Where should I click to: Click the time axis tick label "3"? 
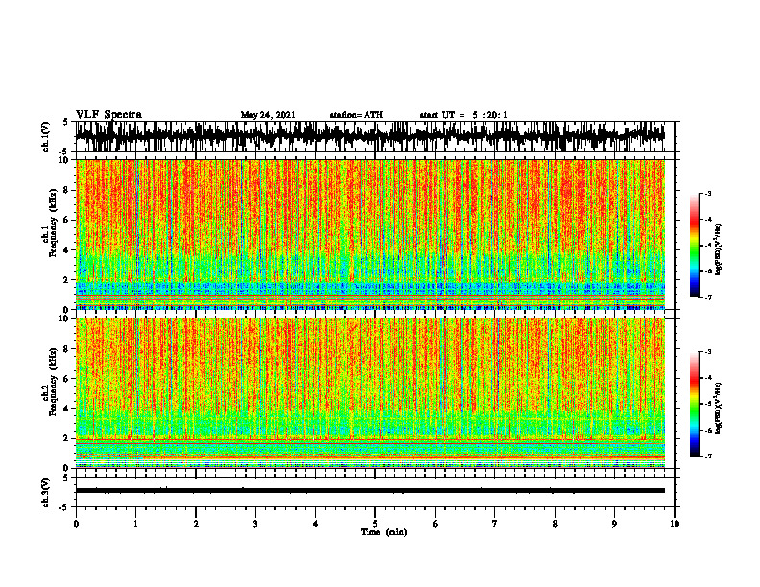pos(255,524)
